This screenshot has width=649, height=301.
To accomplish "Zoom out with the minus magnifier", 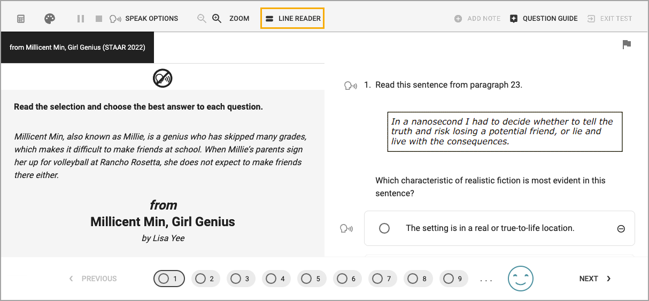I will (202, 19).
